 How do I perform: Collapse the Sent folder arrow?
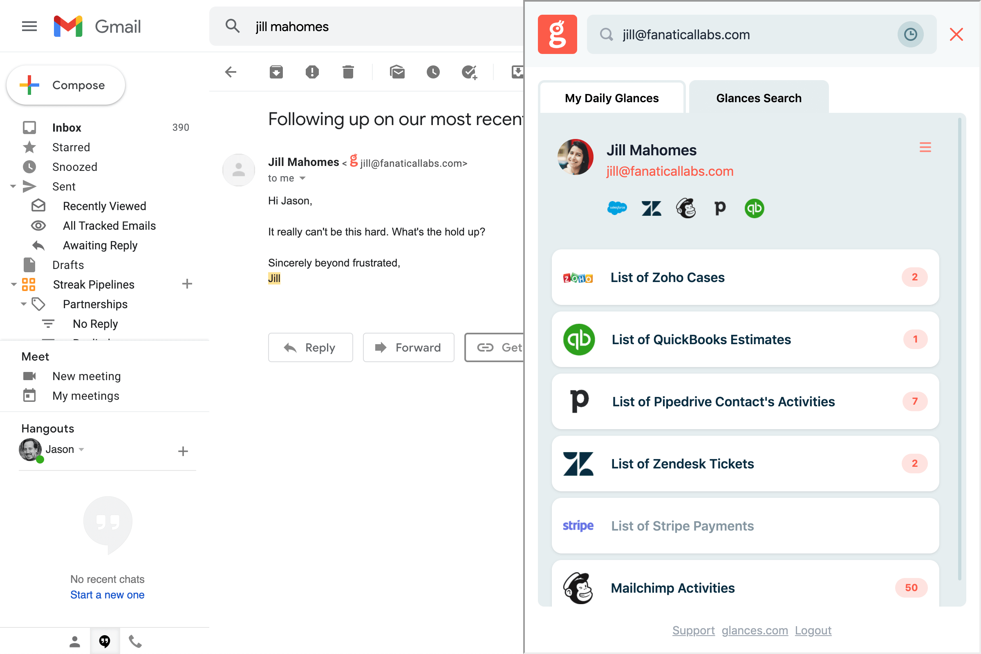coord(13,186)
